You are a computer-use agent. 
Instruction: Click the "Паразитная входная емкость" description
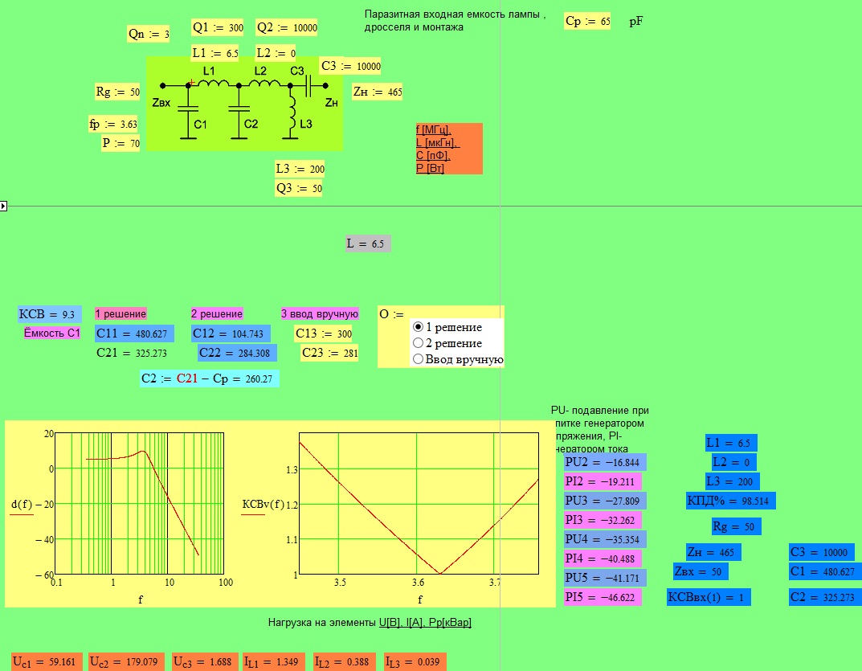(x=456, y=21)
